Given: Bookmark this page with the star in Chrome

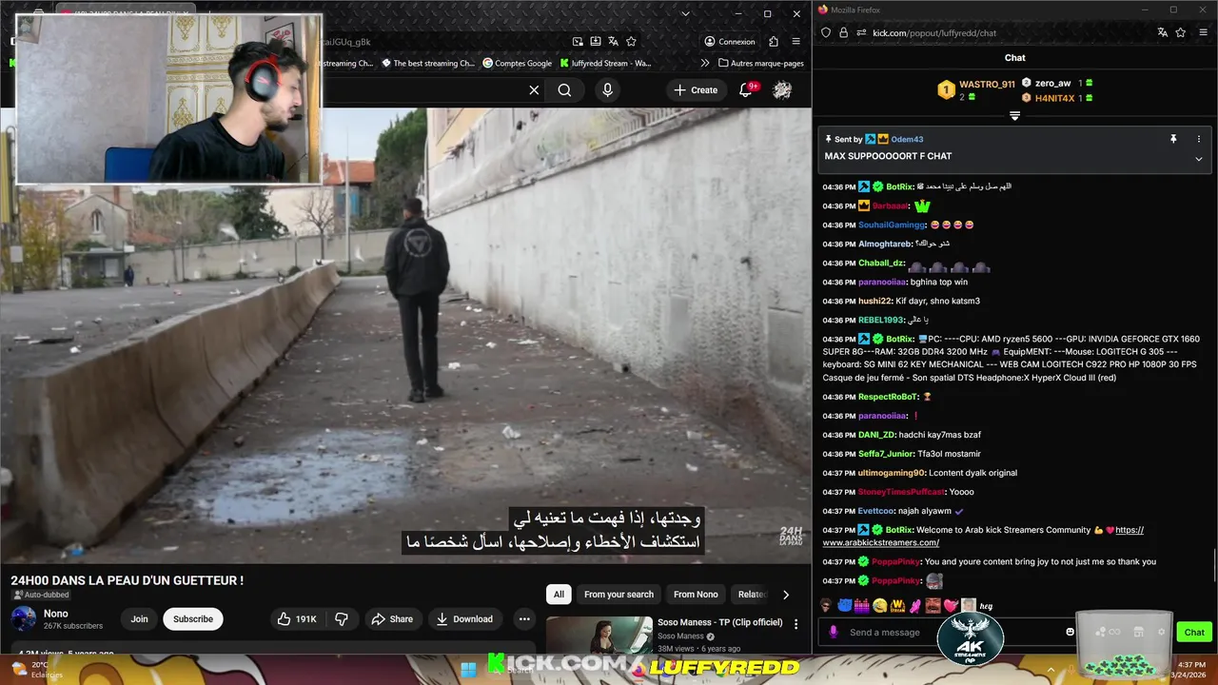Looking at the screenshot, I should click(x=631, y=42).
